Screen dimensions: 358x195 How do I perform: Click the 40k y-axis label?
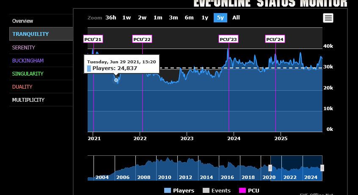(328, 46)
